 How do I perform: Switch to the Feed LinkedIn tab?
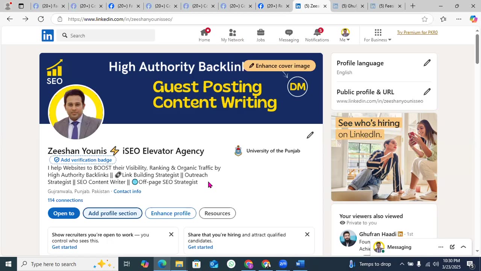[x=386, y=6]
